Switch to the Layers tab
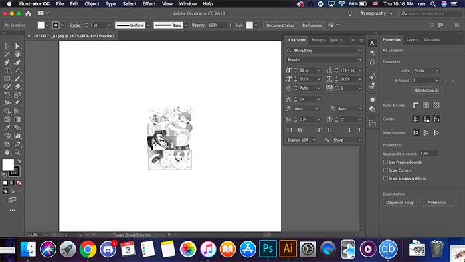 coord(412,39)
